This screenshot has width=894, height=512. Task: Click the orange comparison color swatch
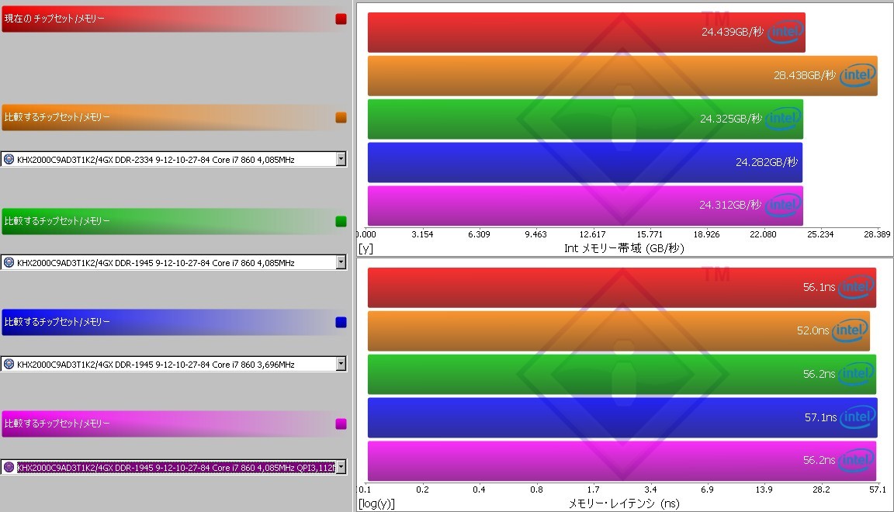pyautogui.click(x=341, y=117)
